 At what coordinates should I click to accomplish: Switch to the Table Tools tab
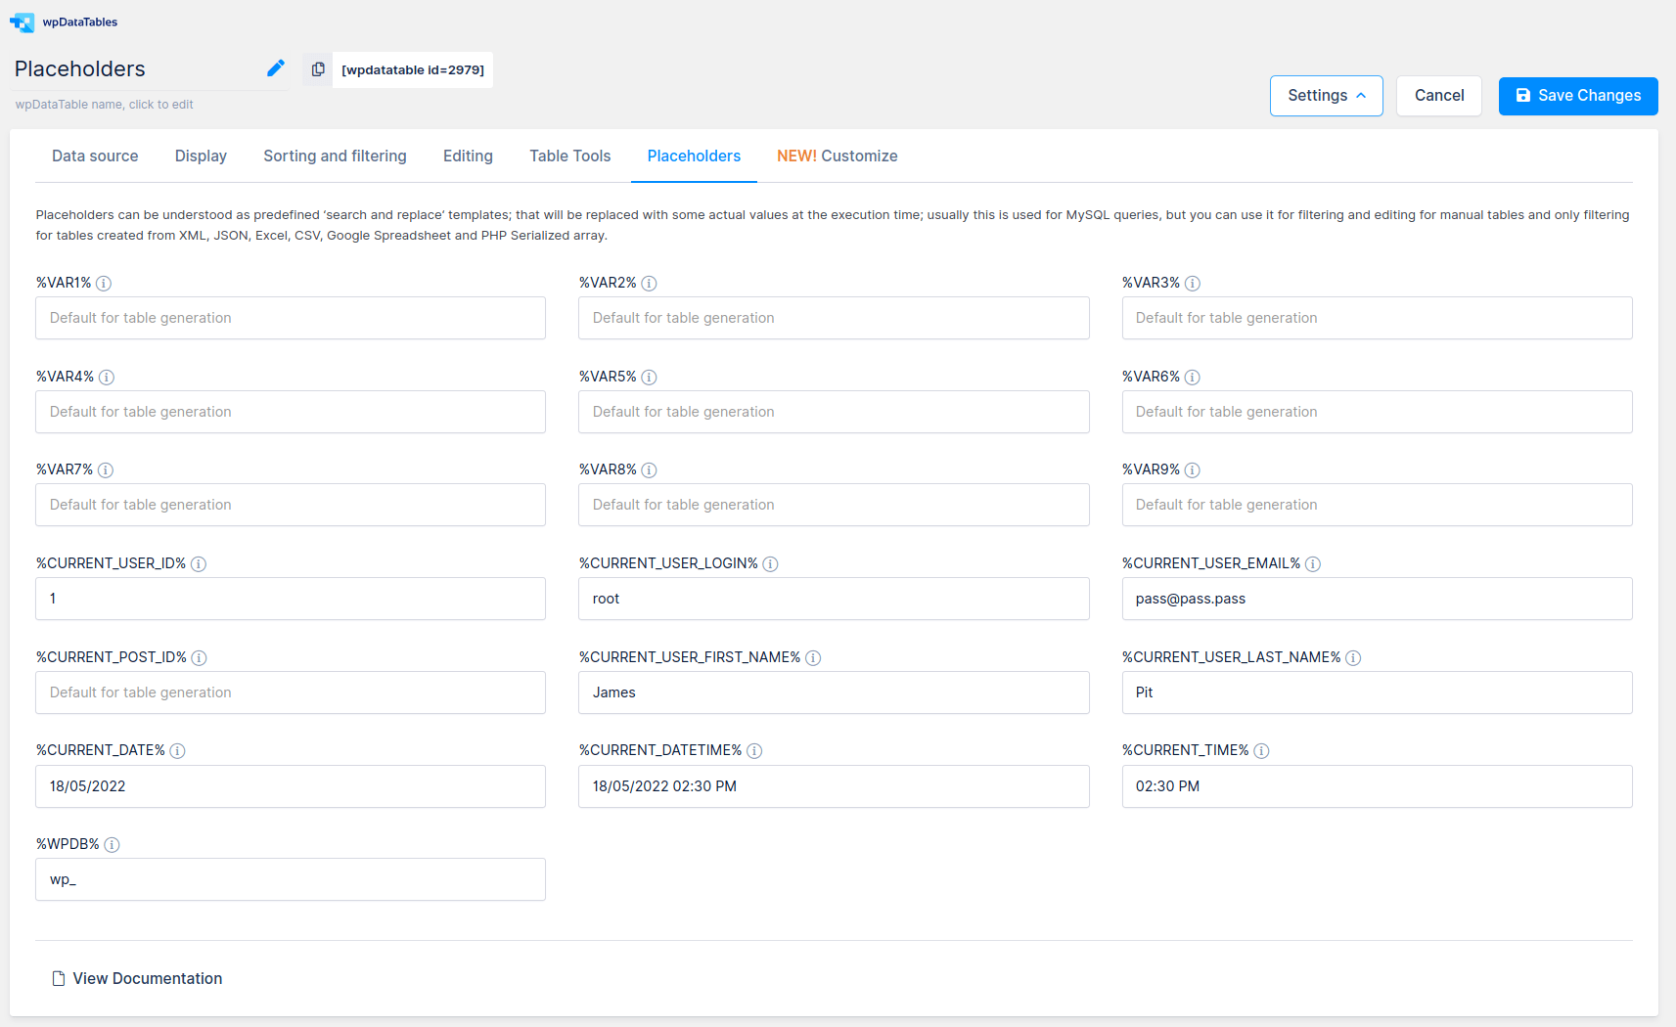(x=568, y=156)
